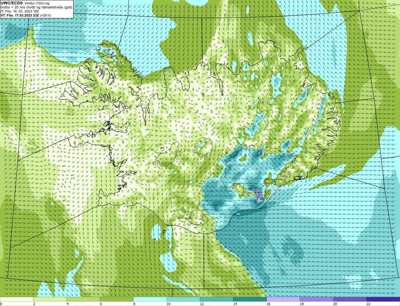Select the 2–4 m/s legend color band
This screenshot has width=400, height=306.
[x=50, y=299]
